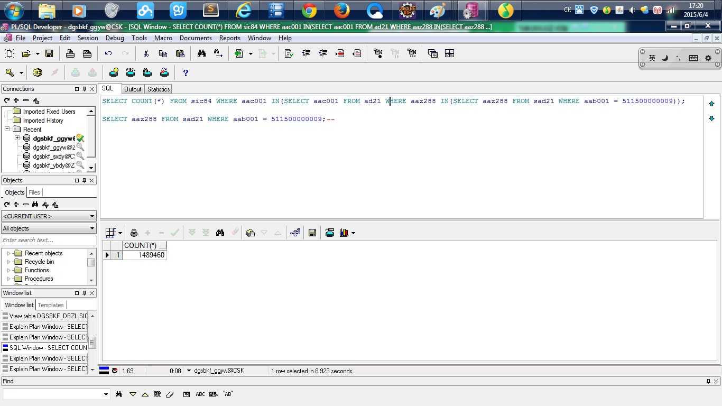Save the SQL file with the floppy disk icon
Viewport: 722px width, 406px height.
point(49,53)
